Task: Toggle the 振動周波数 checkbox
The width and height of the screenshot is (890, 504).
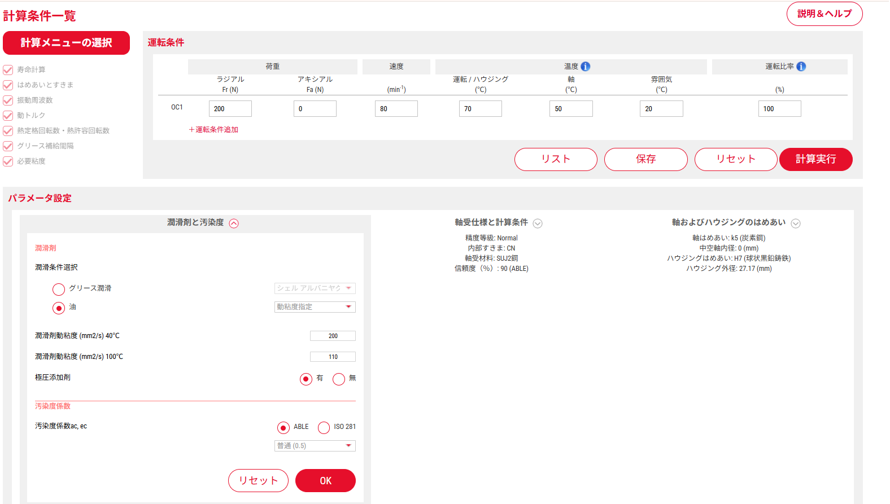Action: point(8,100)
